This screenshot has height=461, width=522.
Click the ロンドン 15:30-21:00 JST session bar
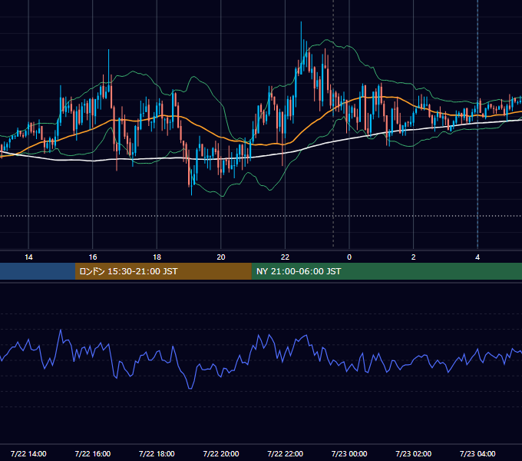163,271
